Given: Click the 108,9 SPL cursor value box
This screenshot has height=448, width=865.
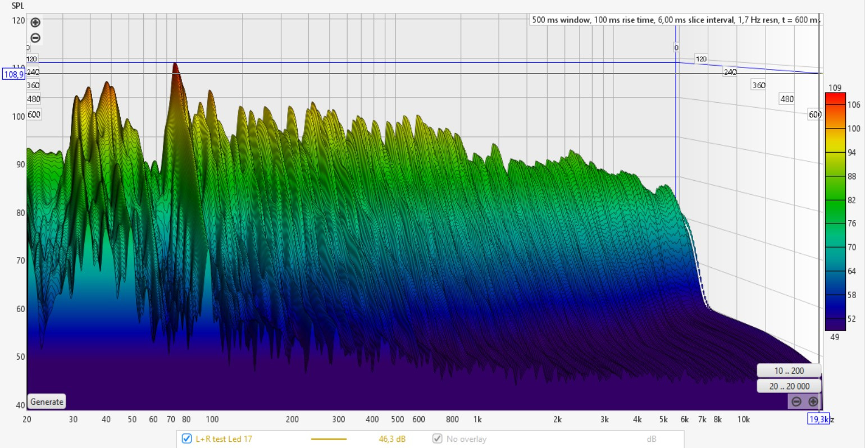Looking at the screenshot, I should click(x=13, y=74).
